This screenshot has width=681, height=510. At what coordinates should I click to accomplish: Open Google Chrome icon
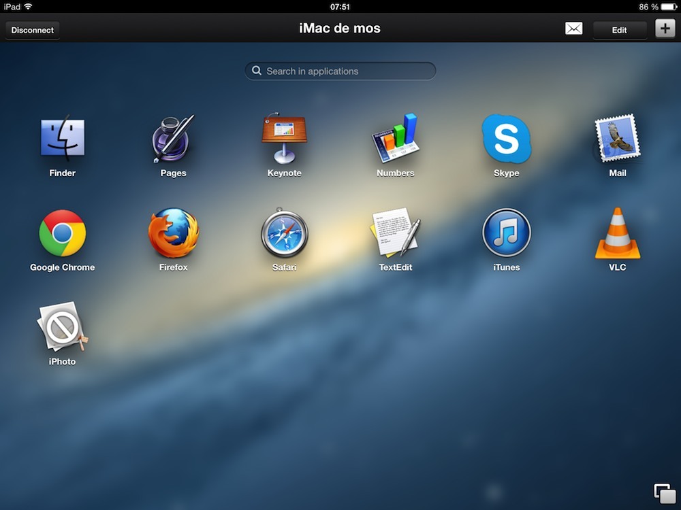pos(63,233)
